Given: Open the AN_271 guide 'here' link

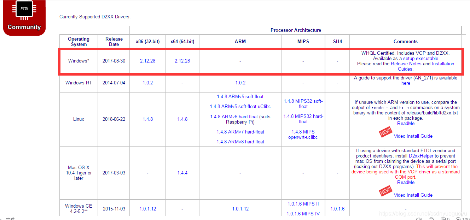Looking at the screenshot, I should 406,83.
